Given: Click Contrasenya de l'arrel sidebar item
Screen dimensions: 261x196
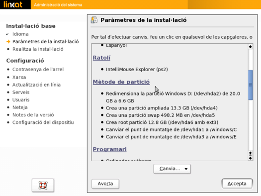Looking at the screenshot, I should click(x=38, y=70).
